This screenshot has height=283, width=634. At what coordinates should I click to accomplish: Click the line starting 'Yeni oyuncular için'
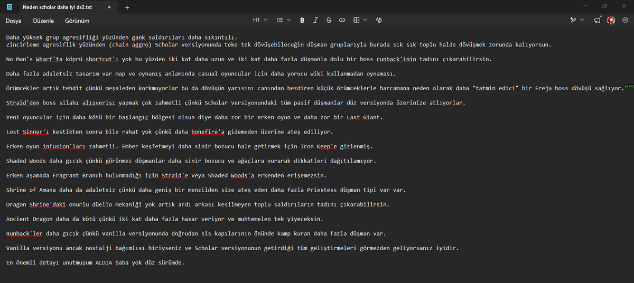(195, 117)
